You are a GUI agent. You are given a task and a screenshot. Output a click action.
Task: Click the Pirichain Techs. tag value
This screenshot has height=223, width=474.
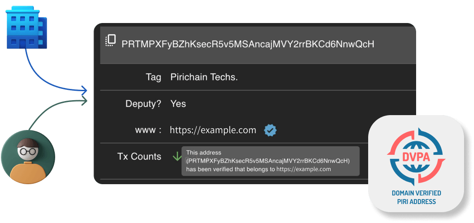coord(204,77)
